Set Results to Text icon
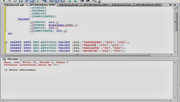The height and width of the screenshot is (102, 180). tap(51, 1)
